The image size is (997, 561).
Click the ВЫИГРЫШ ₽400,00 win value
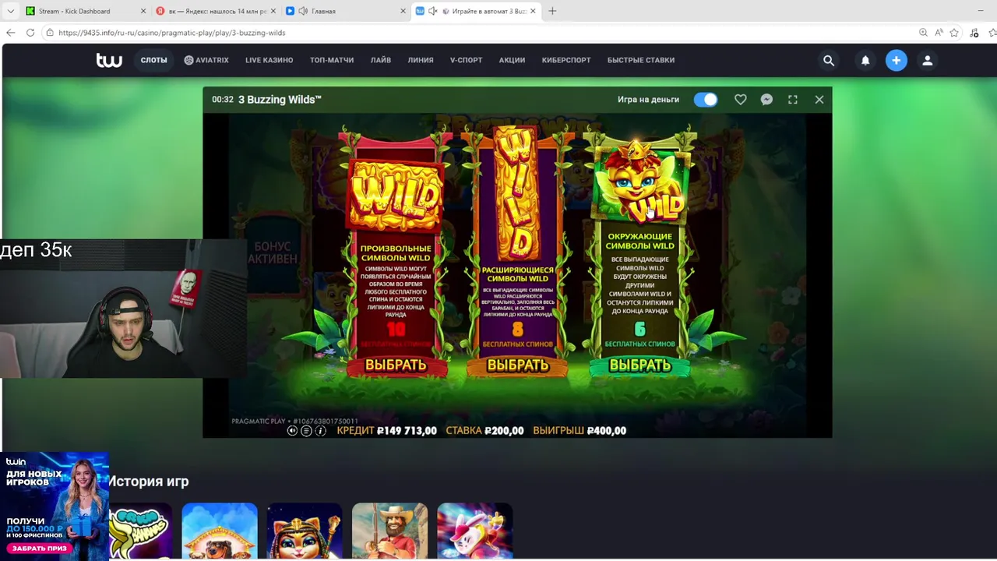pos(580,431)
